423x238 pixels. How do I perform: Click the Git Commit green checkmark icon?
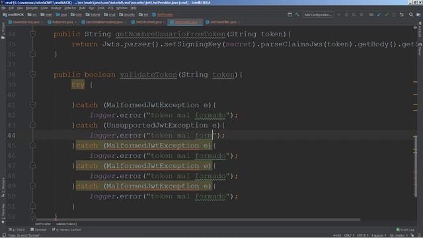pyautogui.click(x=387, y=15)
